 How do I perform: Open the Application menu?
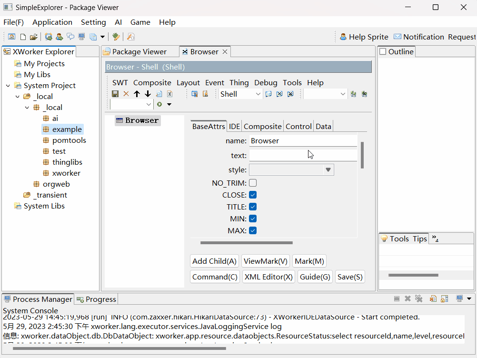click(52, 22)
